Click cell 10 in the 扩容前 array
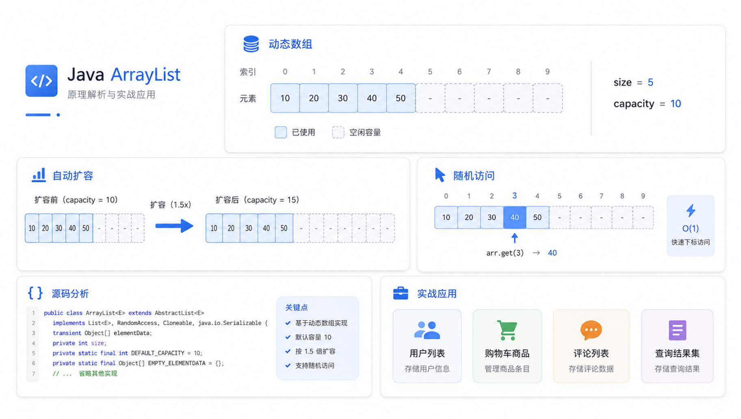The height and width of the screenshot is (419, 741). tap(32, 228)
